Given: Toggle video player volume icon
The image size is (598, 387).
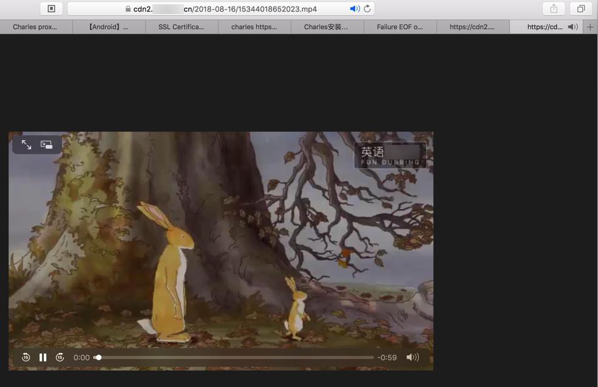Looking at the screenshot, I should coord(413,357).
